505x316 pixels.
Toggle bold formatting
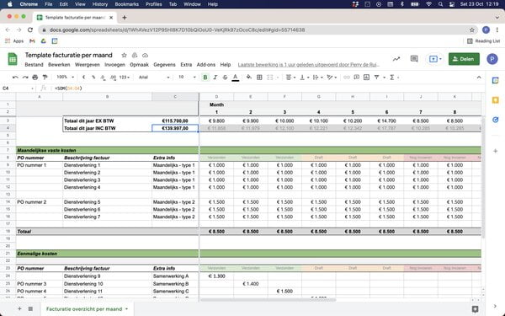[x=205, y=78]
